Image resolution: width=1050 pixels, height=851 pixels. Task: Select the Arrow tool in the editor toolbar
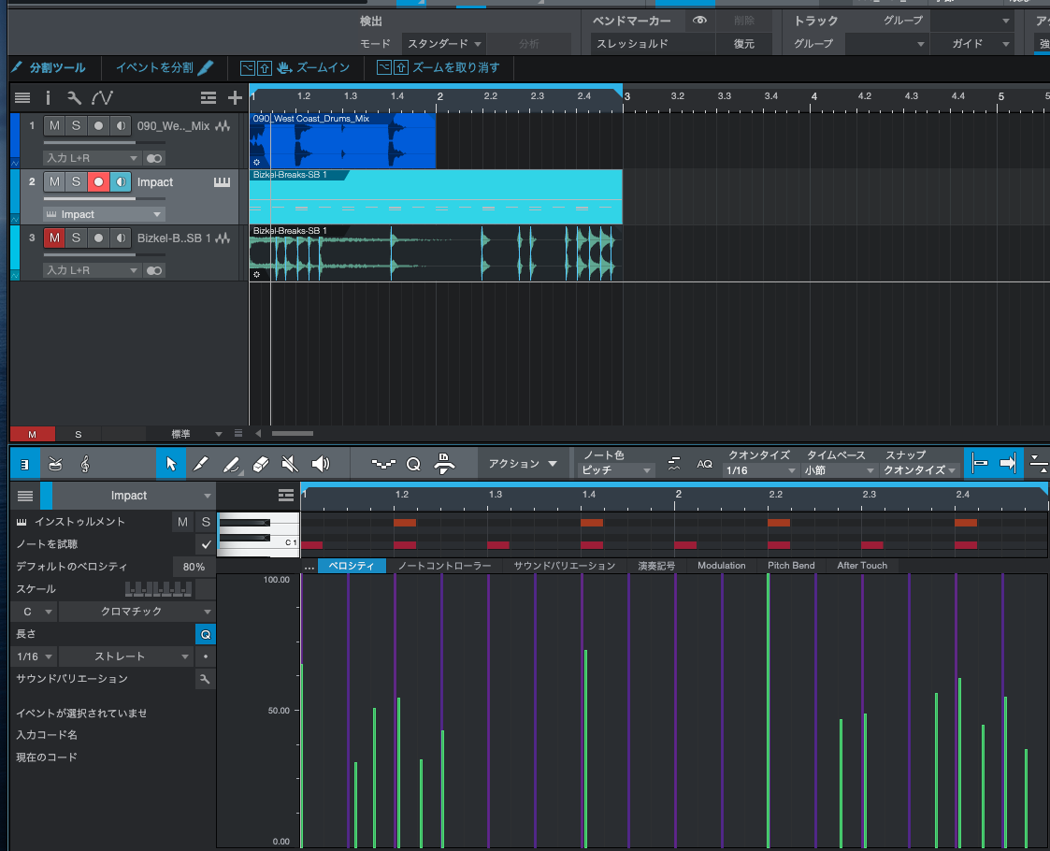click(x=171, y=463)
